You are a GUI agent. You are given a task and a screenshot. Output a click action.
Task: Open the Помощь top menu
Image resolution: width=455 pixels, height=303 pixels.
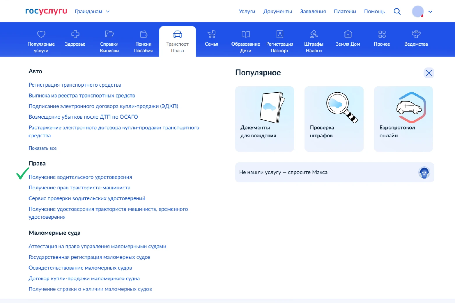375,11
